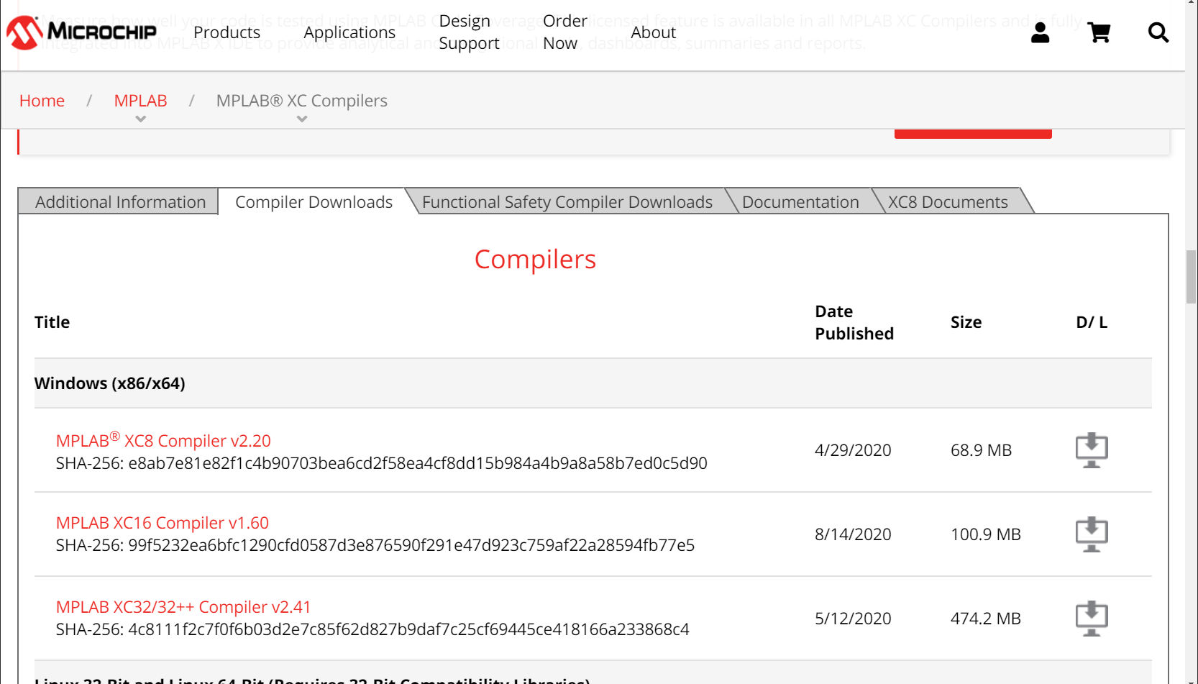Click the search magnifier icon
The height and width of the screenshot is (684, 1198).
pos(1158,32)
